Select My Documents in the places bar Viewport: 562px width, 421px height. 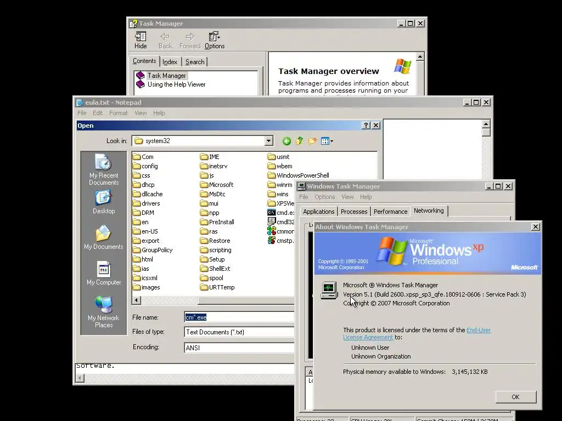coord(104,237)
